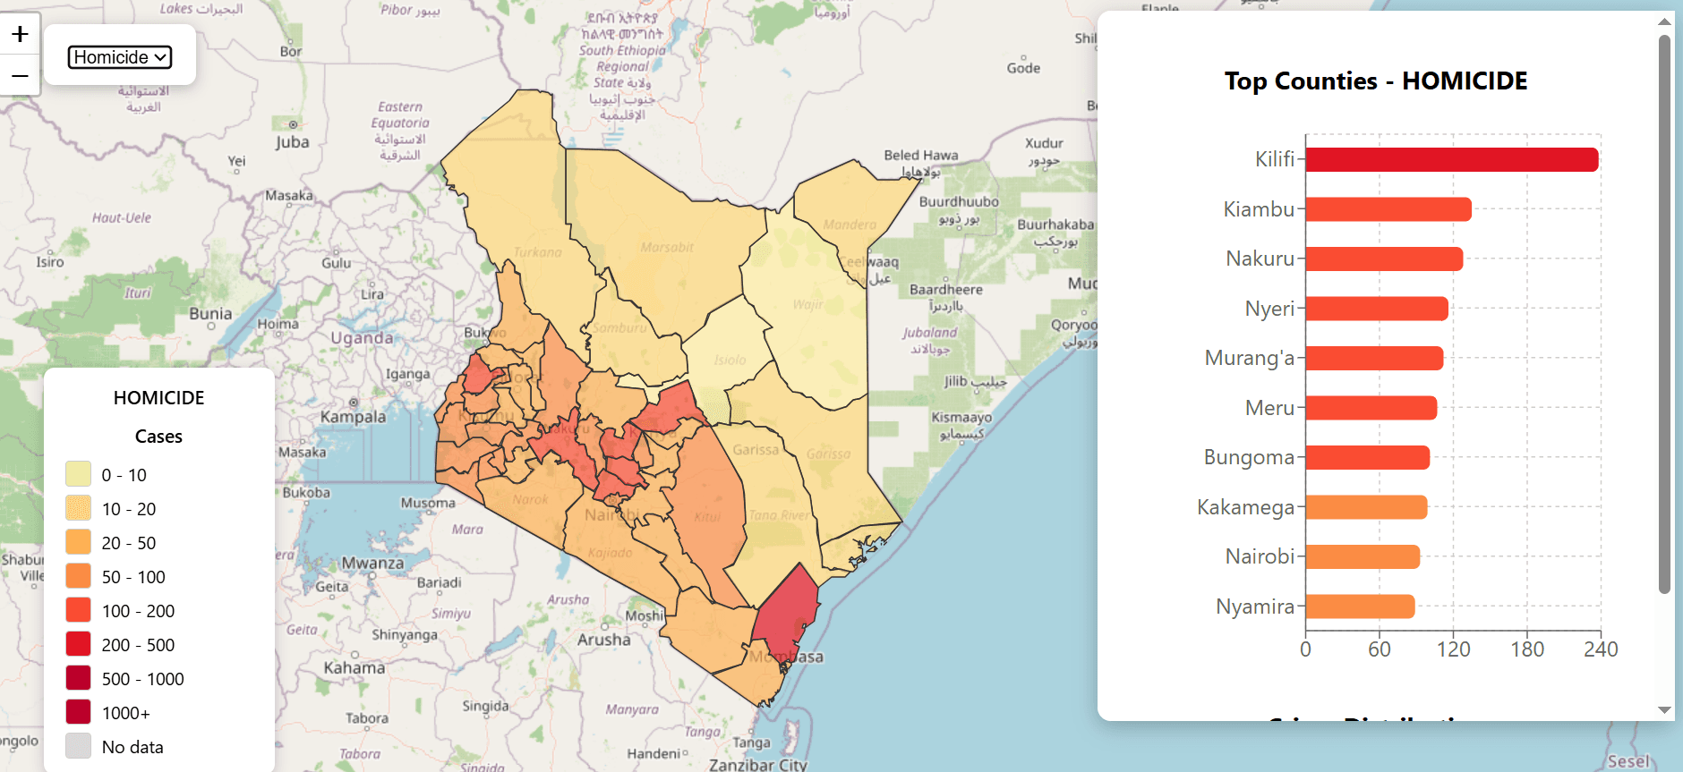Image resolution: width=1683 pixels, height=772 pixels.
Task: Click the Juba city label on map
Action: coord(293,141)
